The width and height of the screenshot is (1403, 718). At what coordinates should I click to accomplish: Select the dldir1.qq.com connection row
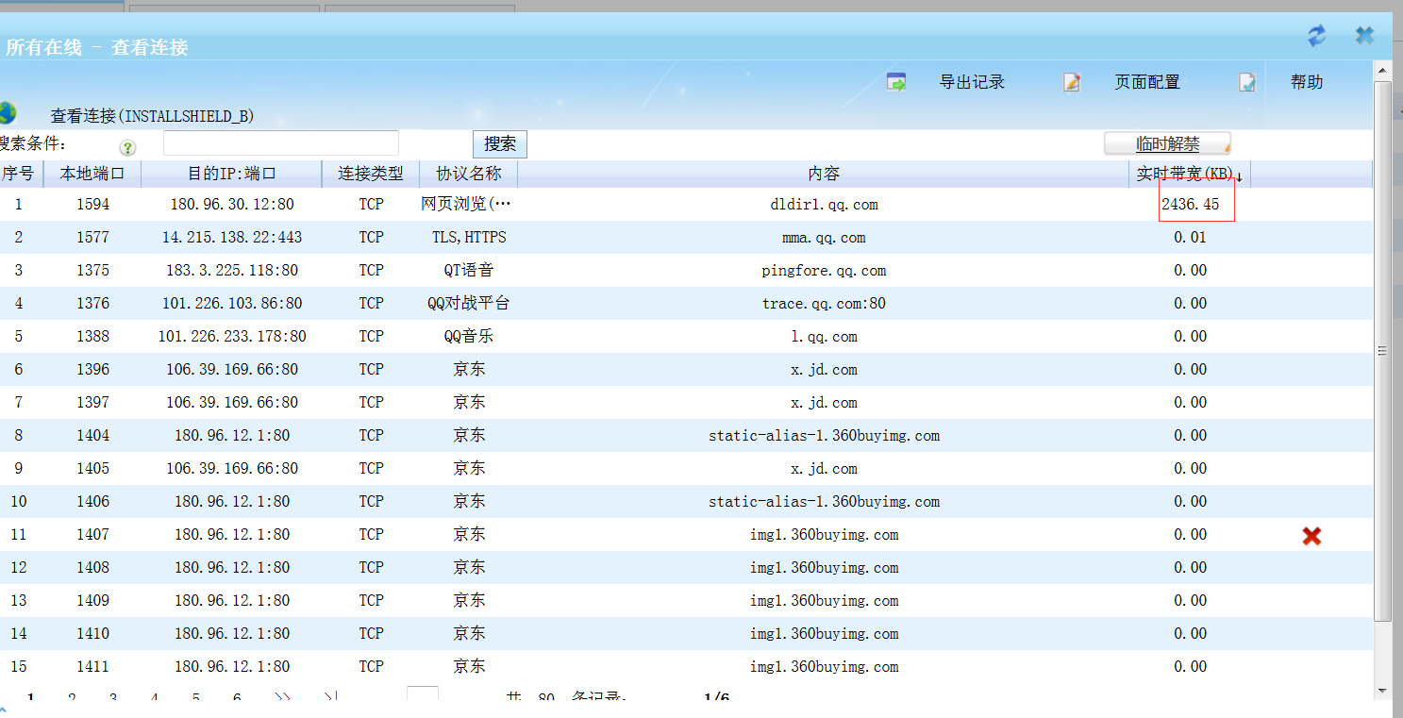click(x=824, y=205)
